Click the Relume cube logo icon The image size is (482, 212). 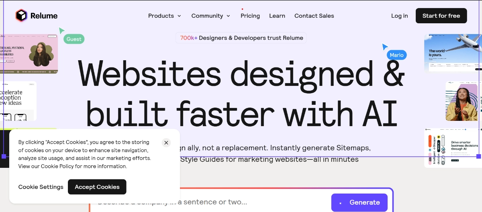[x=21, y=16]
